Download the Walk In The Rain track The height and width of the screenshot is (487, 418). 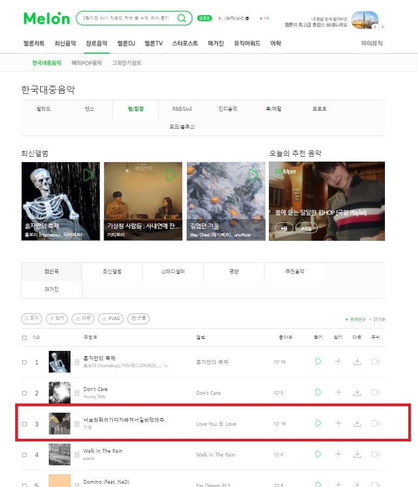click(357, 454)
